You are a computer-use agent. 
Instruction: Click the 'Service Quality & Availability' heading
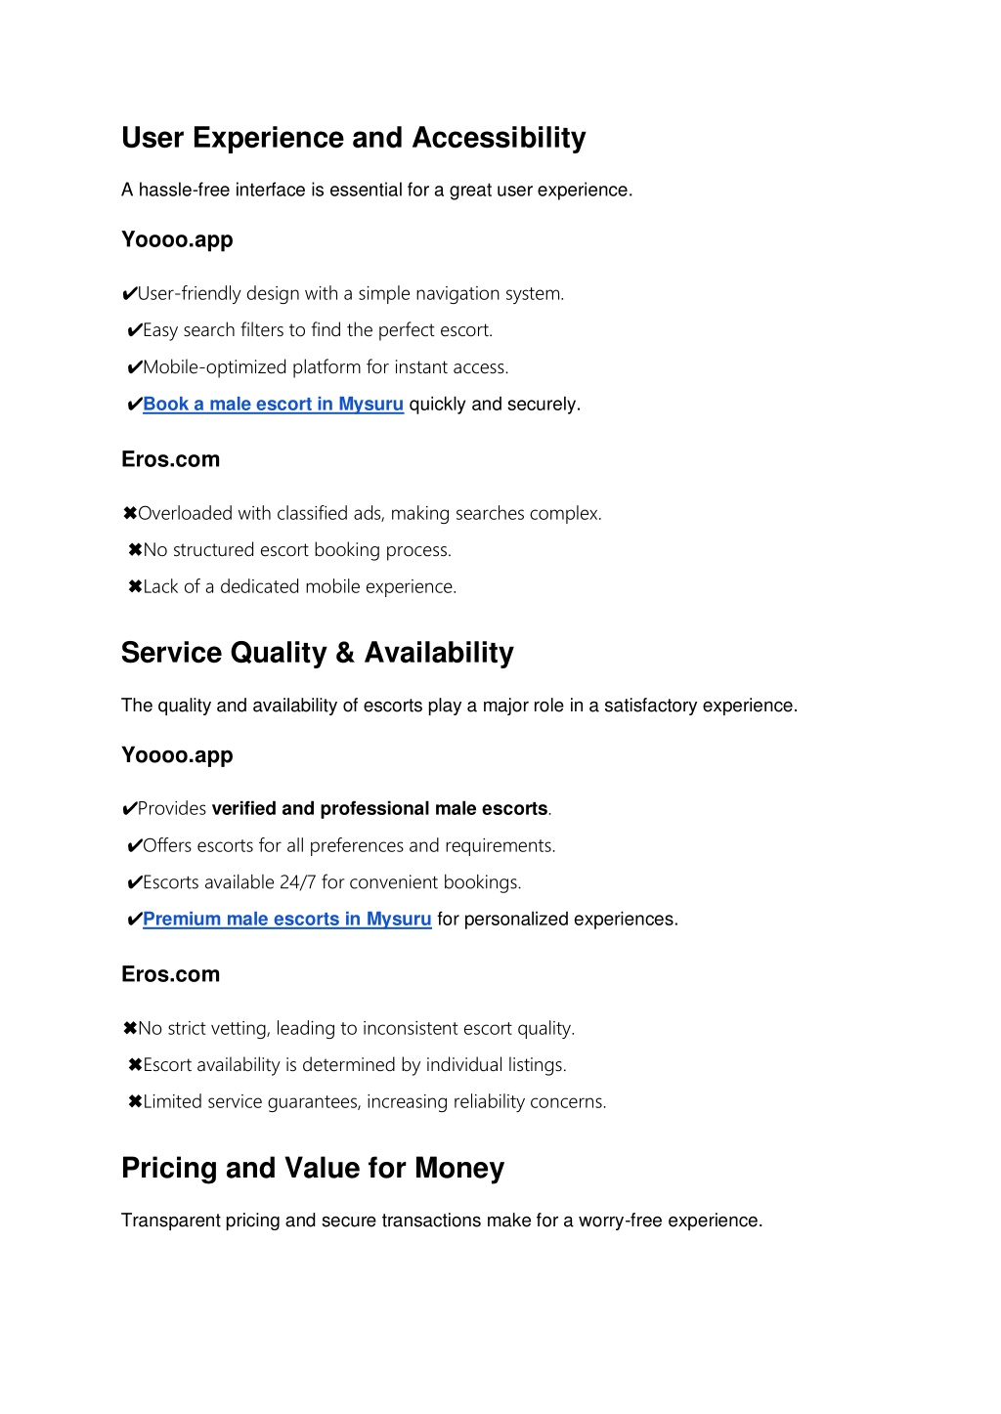pyautogui.click(x=317, y=653)
